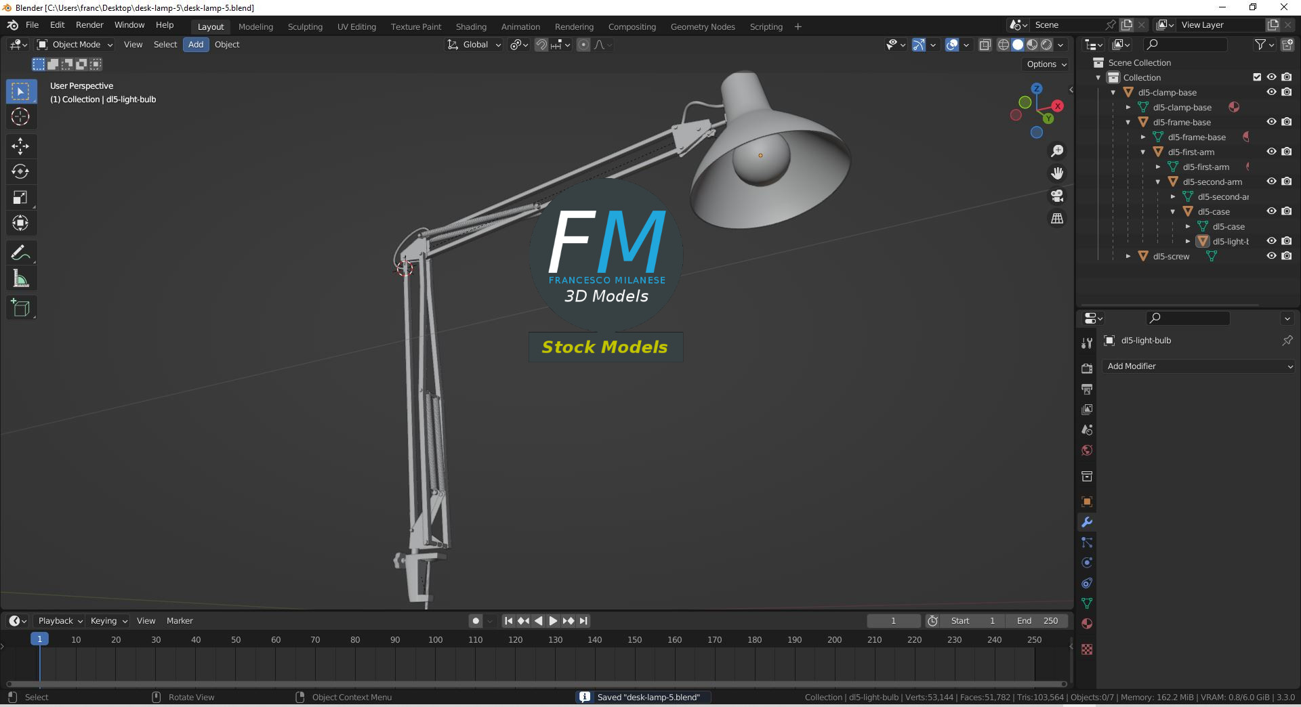Open the Add menu in viewport header
Image resolution: width=1301 pixels, height=707 pixels.
click(196, 45)
